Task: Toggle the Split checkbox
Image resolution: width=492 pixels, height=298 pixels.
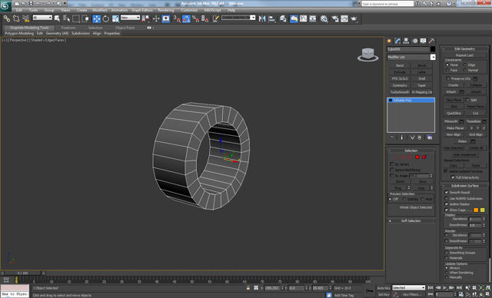Action: pyautogui.click(x=467, y=100)
